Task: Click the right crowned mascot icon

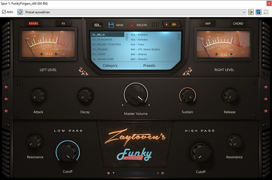Action: (x=187, y=71)
